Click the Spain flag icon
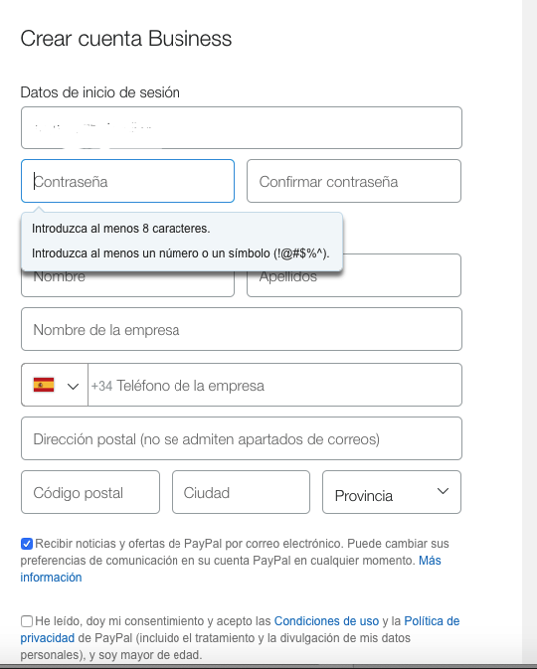537x669 pixels. tap(44, 385)
